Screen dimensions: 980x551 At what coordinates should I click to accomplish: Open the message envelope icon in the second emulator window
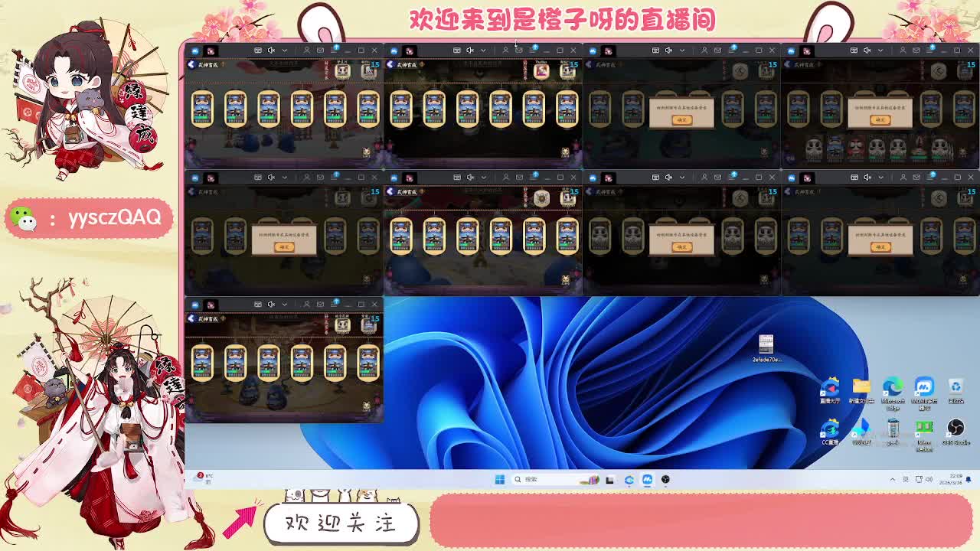click(519, 50)
